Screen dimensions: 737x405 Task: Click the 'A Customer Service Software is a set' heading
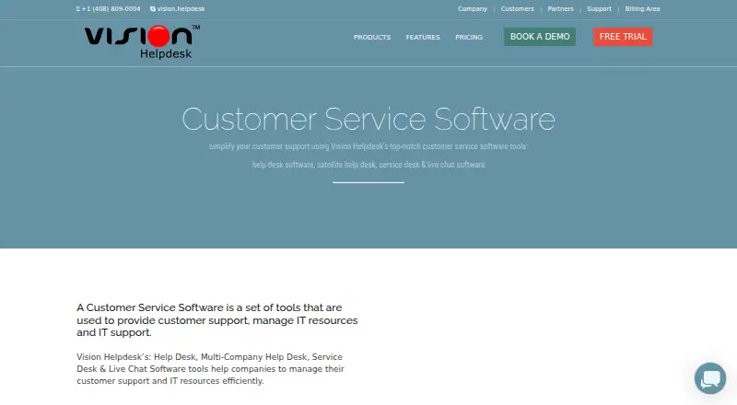[217, 320]
